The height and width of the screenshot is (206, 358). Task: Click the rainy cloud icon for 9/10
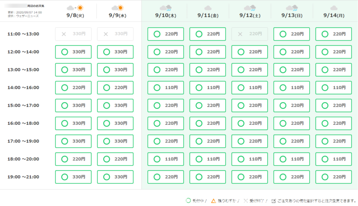[x=165, y=8]
